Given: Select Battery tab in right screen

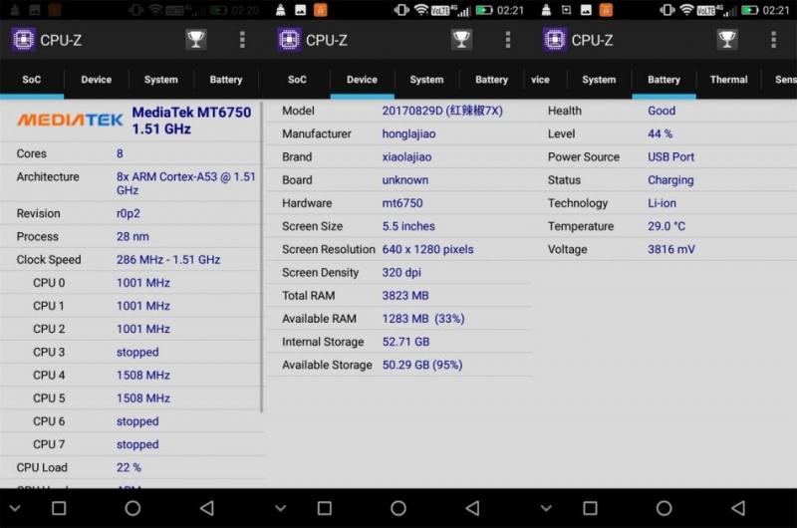Looking at the screenshot, I should (x=664, y=80).
